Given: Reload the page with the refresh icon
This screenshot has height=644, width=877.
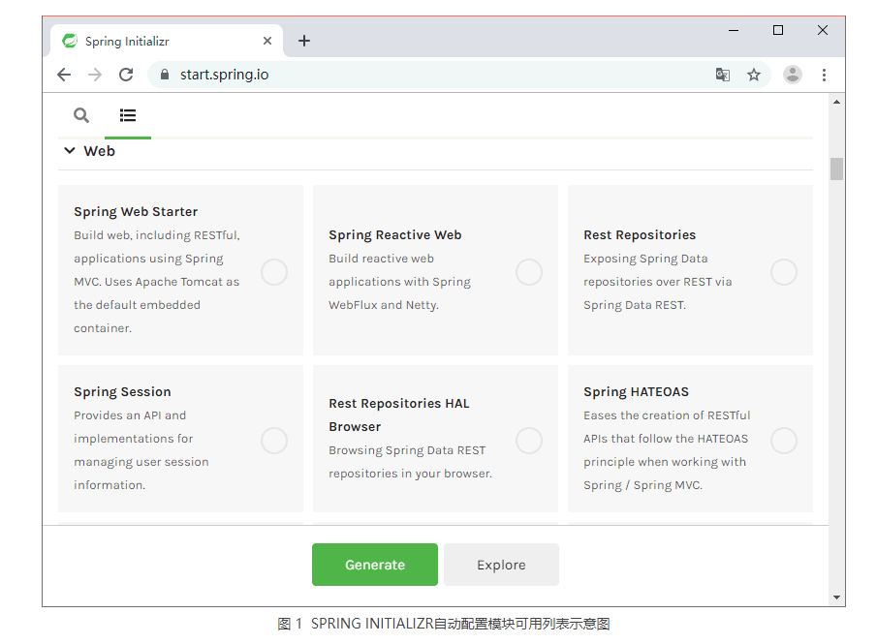Looking at the screenshot, I should pyautogui.click(x=126, y=75).
